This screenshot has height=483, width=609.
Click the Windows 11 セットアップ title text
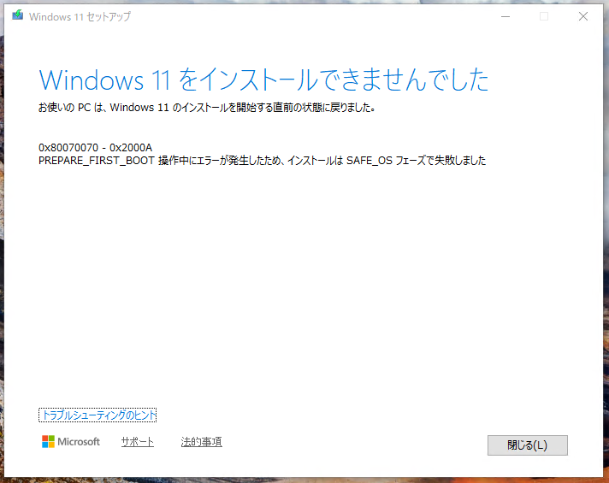point(80,17)
